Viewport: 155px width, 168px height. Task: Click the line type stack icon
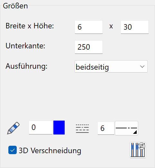pyautogui.click(x=82, y=129)
